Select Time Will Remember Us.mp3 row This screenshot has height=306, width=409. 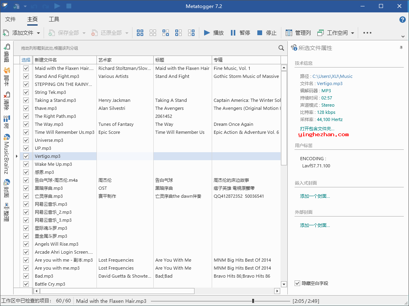pyautogui.click(x=150, y=132)
